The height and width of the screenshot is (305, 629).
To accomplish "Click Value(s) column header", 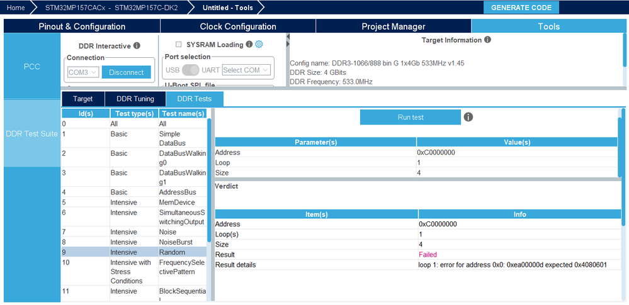I will tap(517, 142).
